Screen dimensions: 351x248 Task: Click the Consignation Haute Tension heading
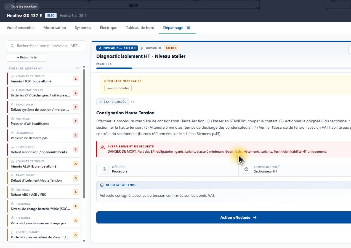pyautogui.click(x=125, y=113)
